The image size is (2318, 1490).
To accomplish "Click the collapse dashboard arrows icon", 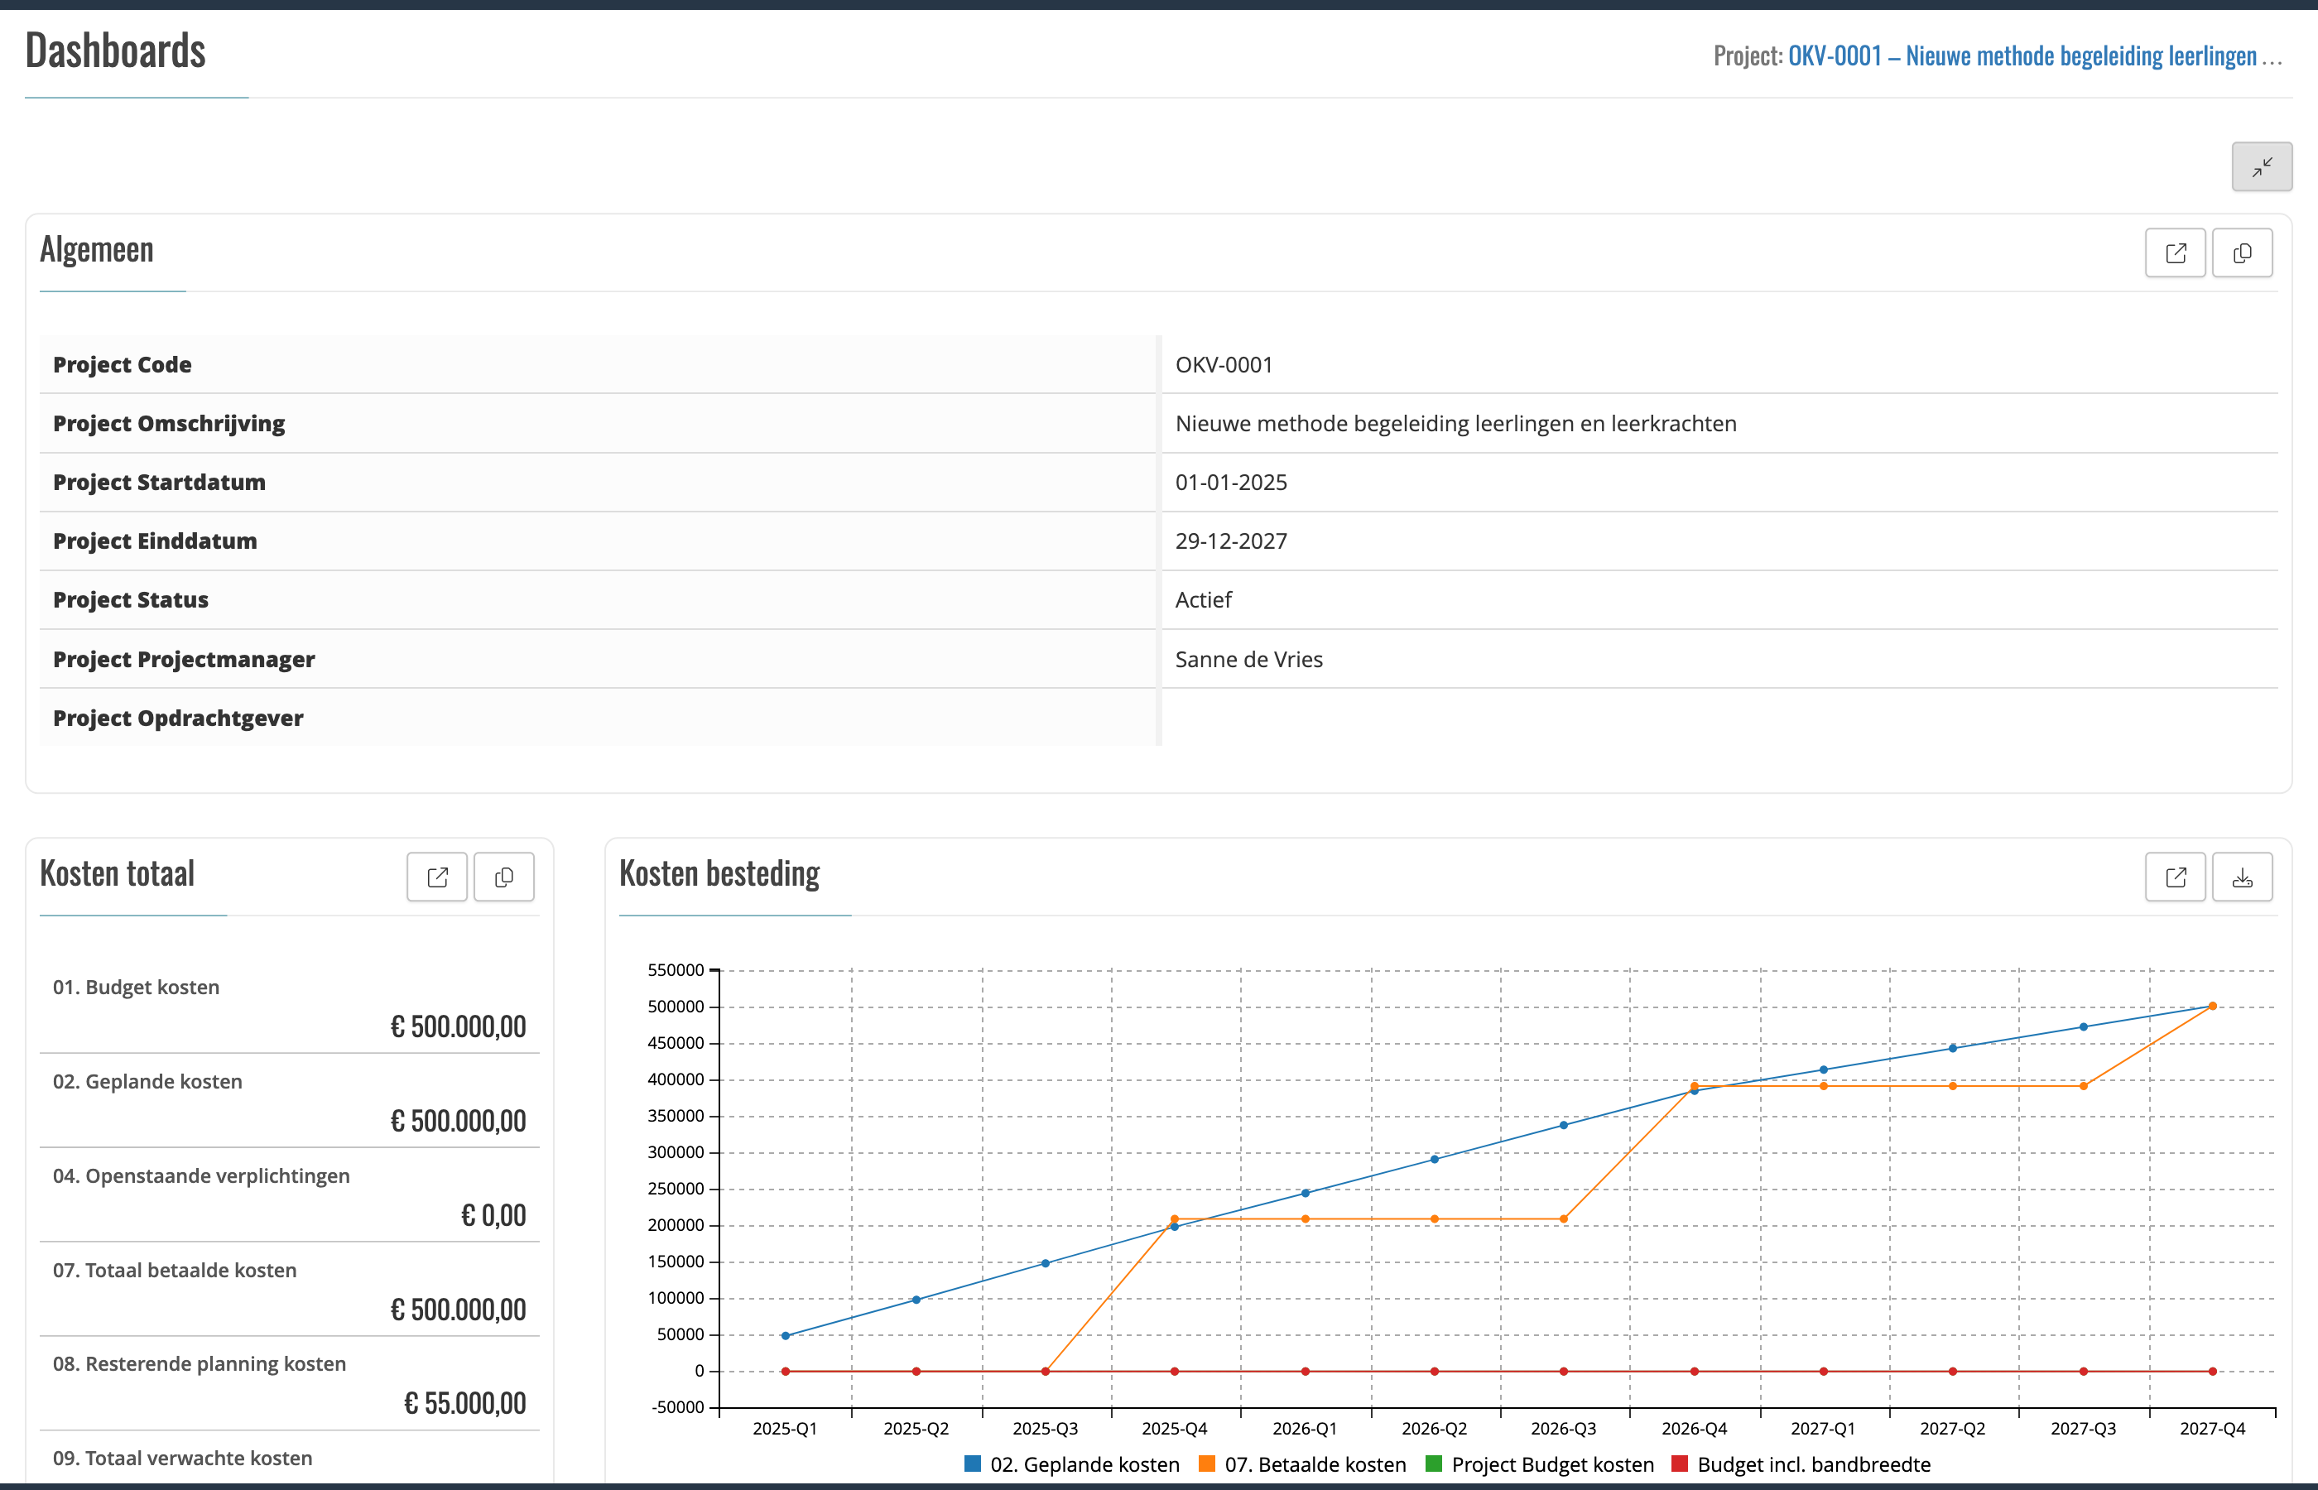I will (2261, 167).
